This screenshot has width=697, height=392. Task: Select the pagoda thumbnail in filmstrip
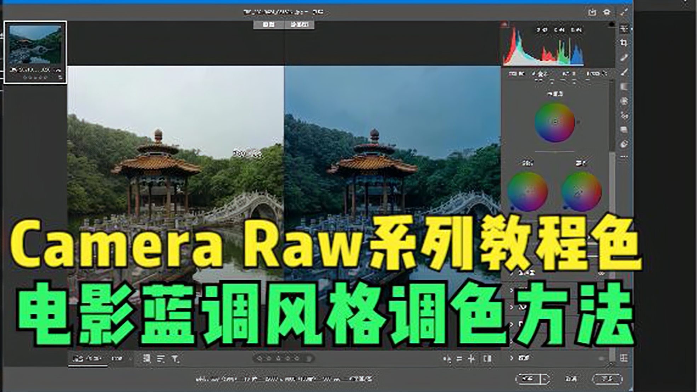point(35,52)
